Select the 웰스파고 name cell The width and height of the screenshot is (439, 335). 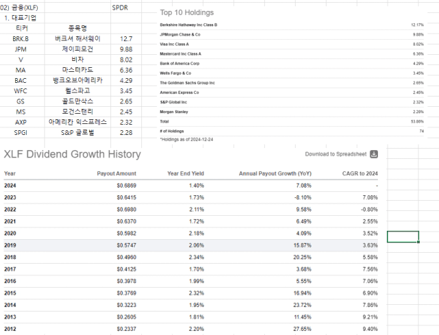coord(78,91)
